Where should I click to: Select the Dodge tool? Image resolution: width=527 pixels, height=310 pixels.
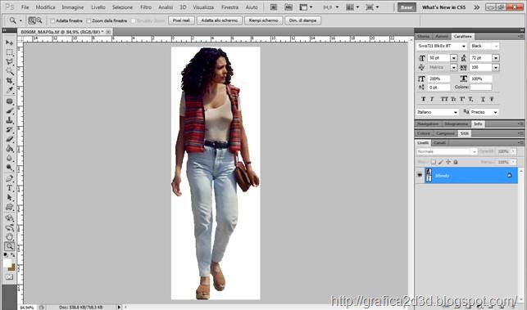[x=9, y=167]
